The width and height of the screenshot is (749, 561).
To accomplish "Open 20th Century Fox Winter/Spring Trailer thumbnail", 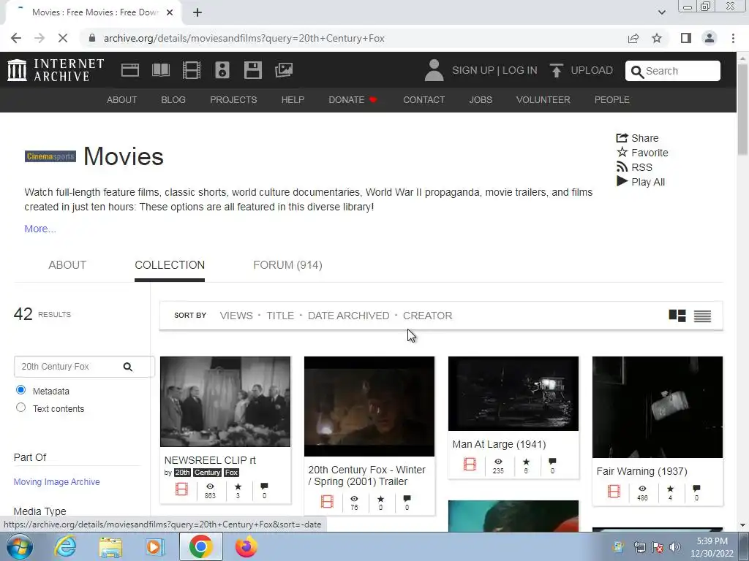I will [x=369, y=406].
